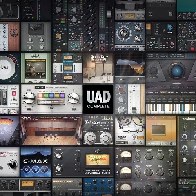This screenshot has width=196, height=196.
Task: Select the purple band button on A-Type
Action: point(62,95)
